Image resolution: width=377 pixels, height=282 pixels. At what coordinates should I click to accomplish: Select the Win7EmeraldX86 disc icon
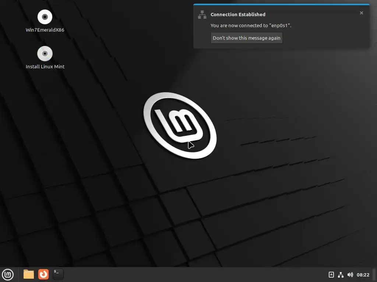tap(45, 17)
